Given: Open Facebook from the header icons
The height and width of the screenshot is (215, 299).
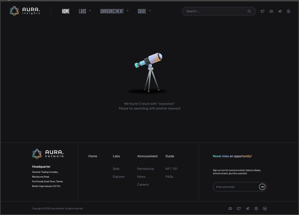Looking at the screenshot, I should click(288, 11).
